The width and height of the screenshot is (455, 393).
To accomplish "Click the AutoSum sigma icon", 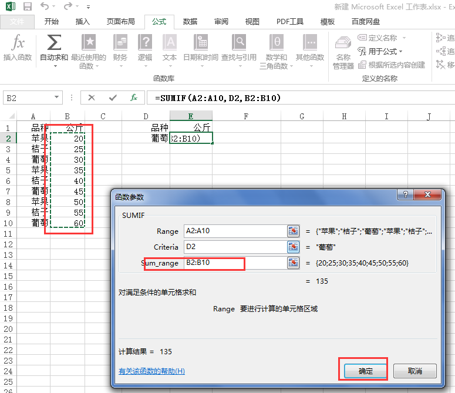I will 54,42.
